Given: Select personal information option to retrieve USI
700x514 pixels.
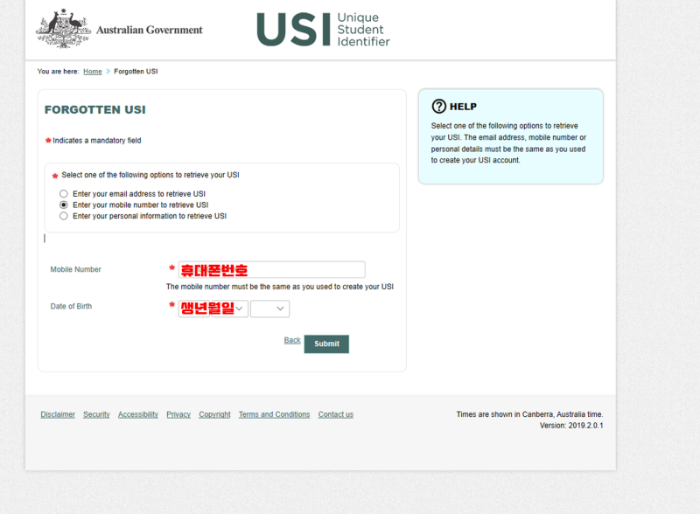Looking at the screenshot, I should (64, 216).
